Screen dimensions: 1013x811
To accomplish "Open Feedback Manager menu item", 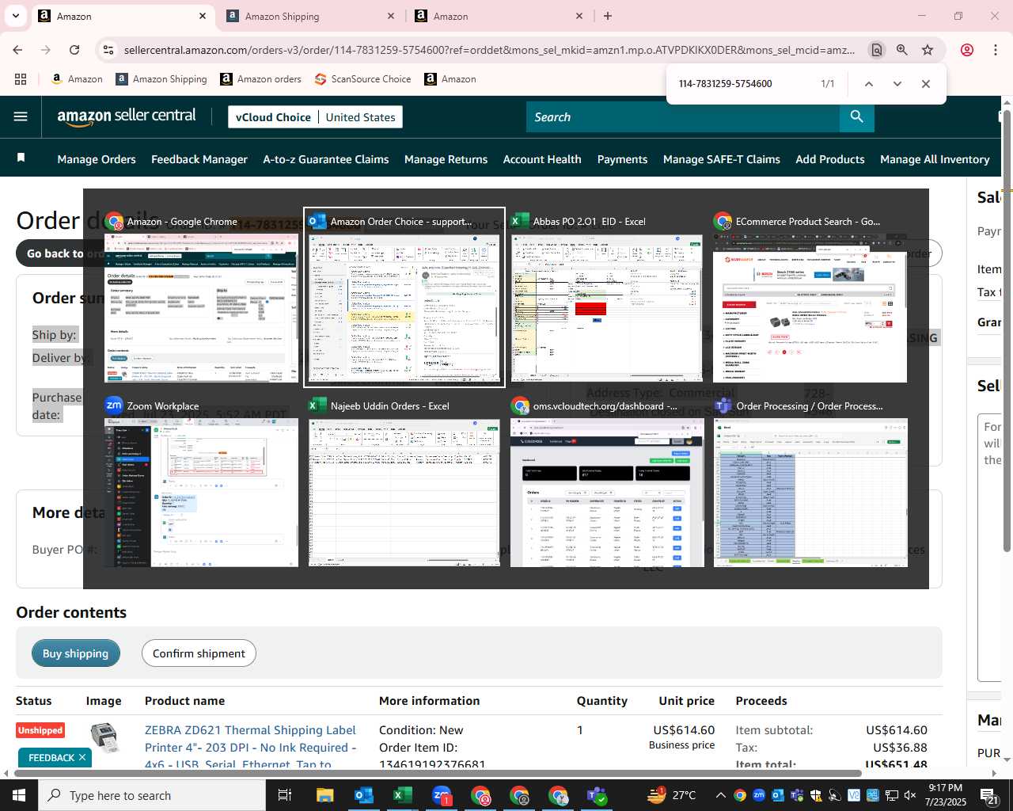I will click(x=199, y=159).
